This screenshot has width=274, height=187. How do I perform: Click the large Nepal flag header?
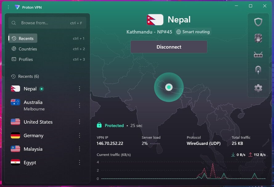(155, 20)
